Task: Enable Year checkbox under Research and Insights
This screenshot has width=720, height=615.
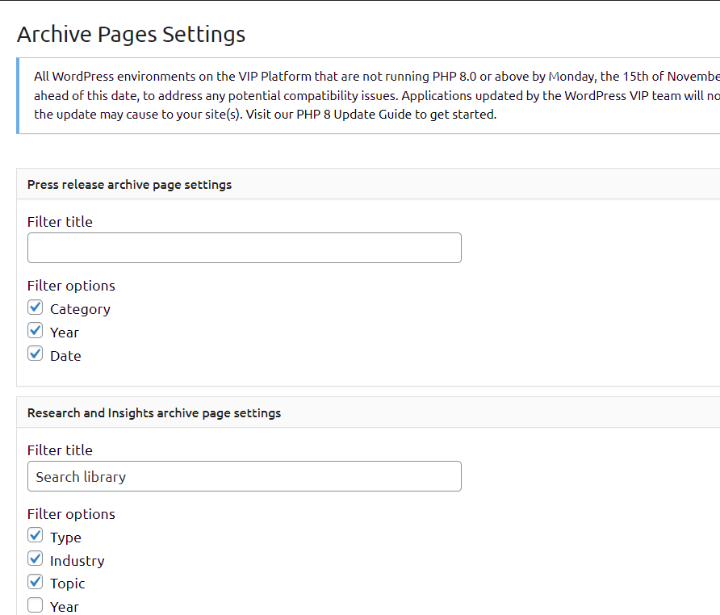Action: click(35, 605)
